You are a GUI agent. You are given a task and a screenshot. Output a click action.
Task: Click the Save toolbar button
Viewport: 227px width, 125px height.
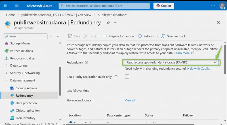[74, 36]
